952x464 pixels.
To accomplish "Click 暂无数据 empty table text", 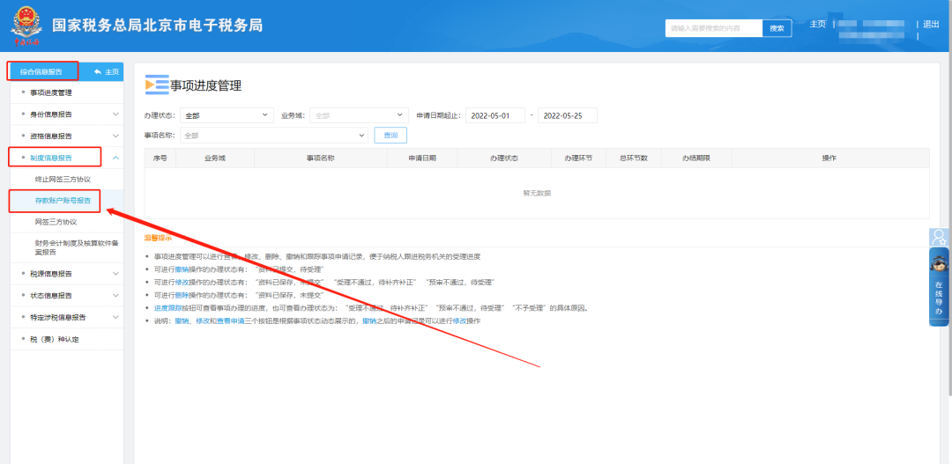I will 537,193.
